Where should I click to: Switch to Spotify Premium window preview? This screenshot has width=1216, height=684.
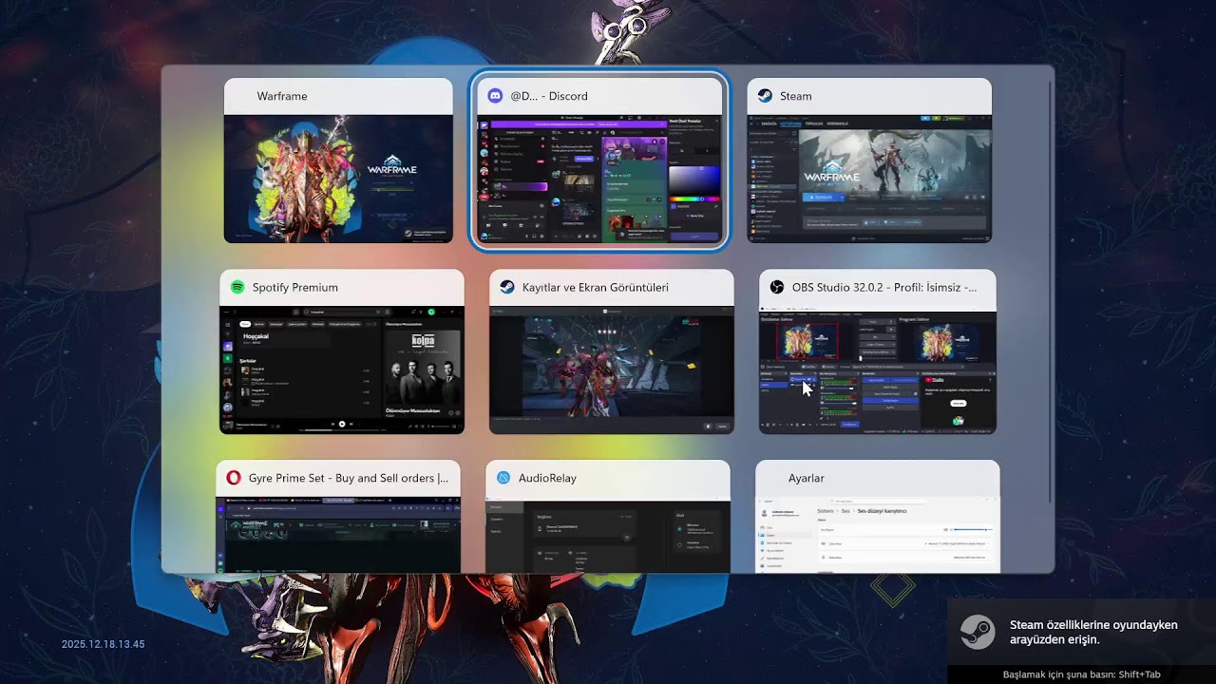coord(342,351)
